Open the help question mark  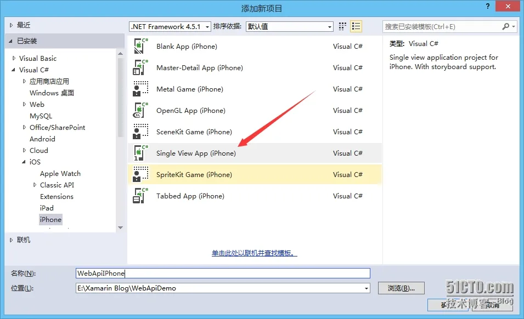(x=488, y=6)
